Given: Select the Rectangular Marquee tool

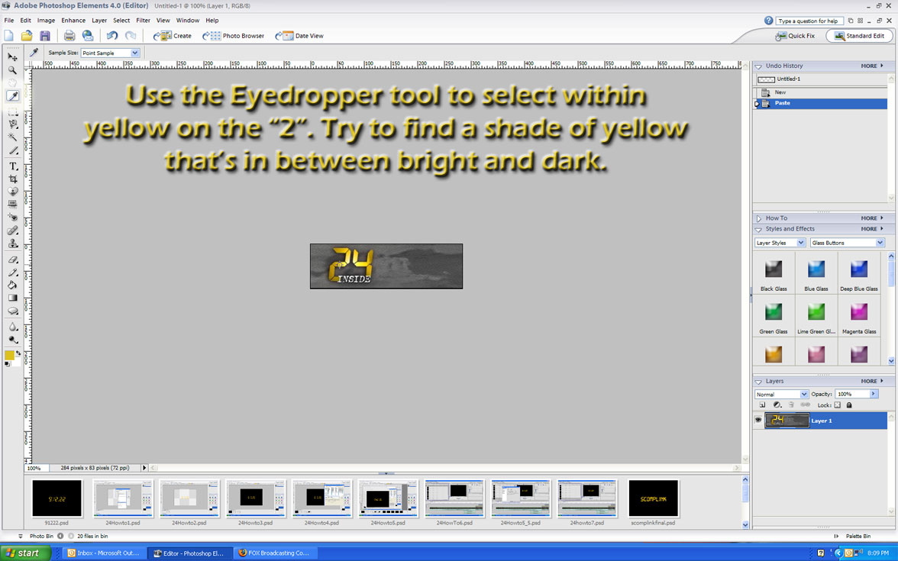Looking at the screenshot, I should click(12, 111).
